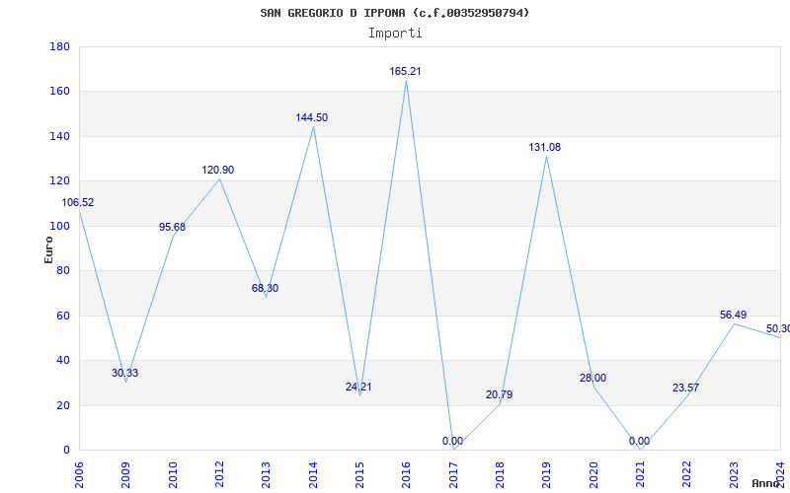Click the Euro axis label
Image resolution: width=790 pixels, height=493 pixels.
48,249
